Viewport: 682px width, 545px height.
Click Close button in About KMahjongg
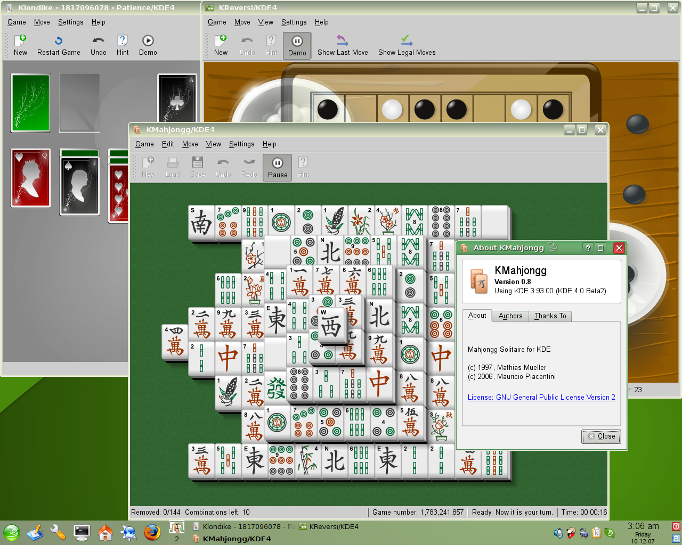(601, 436)
